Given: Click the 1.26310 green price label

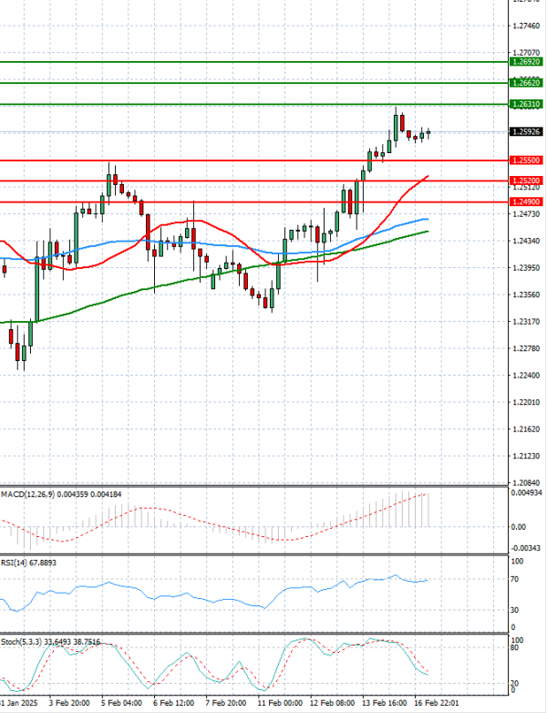Looking at the screenshot, I should (x=527, y=105).
